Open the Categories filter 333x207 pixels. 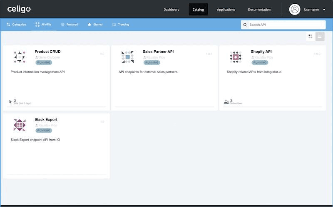pos(16,25)
